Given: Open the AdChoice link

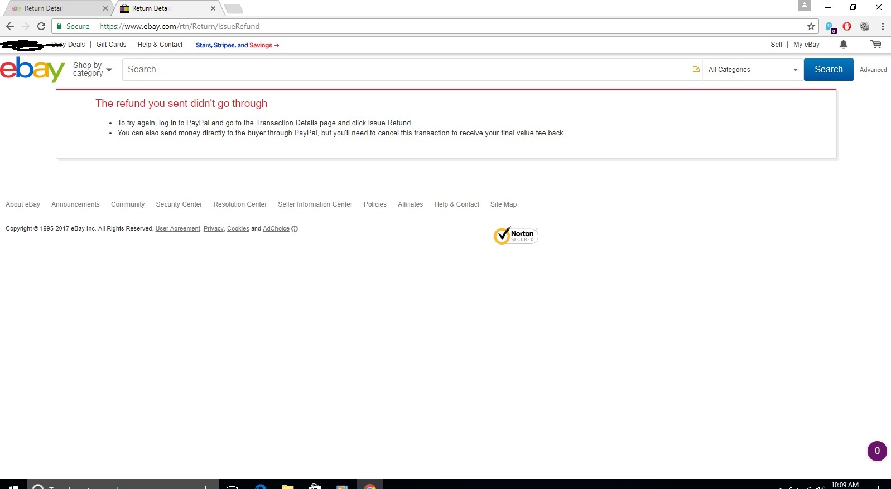Looking at the screenshot, I should pyautogui.click(x=276, y=229).
